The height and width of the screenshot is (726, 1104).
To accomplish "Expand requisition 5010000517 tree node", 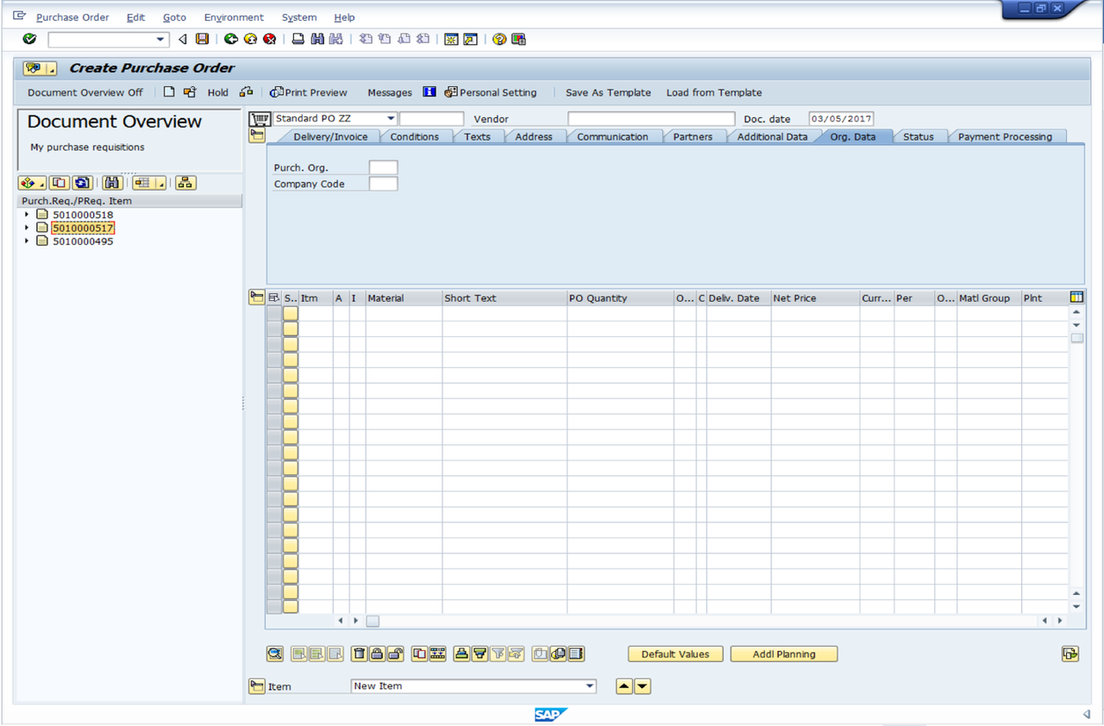I will pyautogui.click(x=27, y=228).
